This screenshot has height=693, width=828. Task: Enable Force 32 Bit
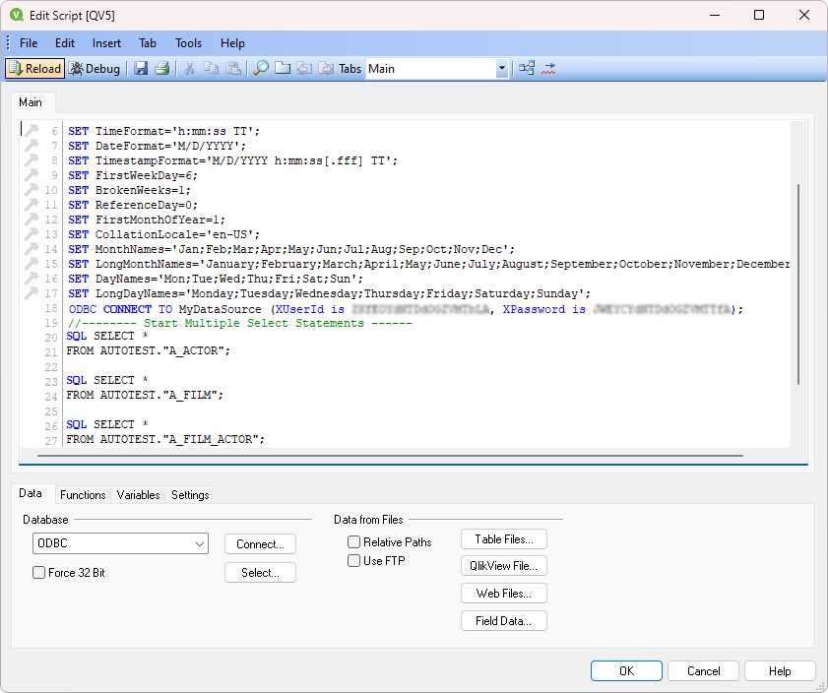click(38, 571)
